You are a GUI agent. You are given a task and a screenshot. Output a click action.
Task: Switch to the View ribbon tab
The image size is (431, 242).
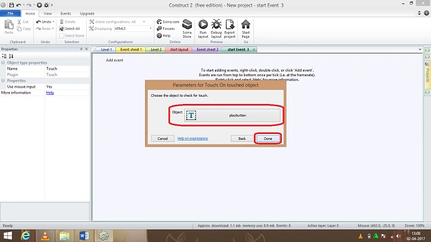pyautogui.click(x=48, y=13)
